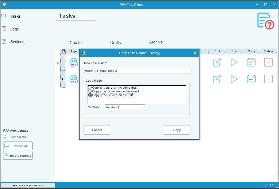
Task: Close the Copy Task dialog
Action: (x=195, y=53)
